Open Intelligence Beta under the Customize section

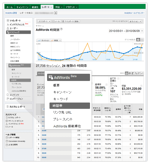click(x=14, y=124)
